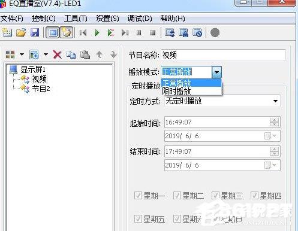This screenshot has height=231, width=298.
Task: Click the 节目名称 text field
Action: (223, 55)
